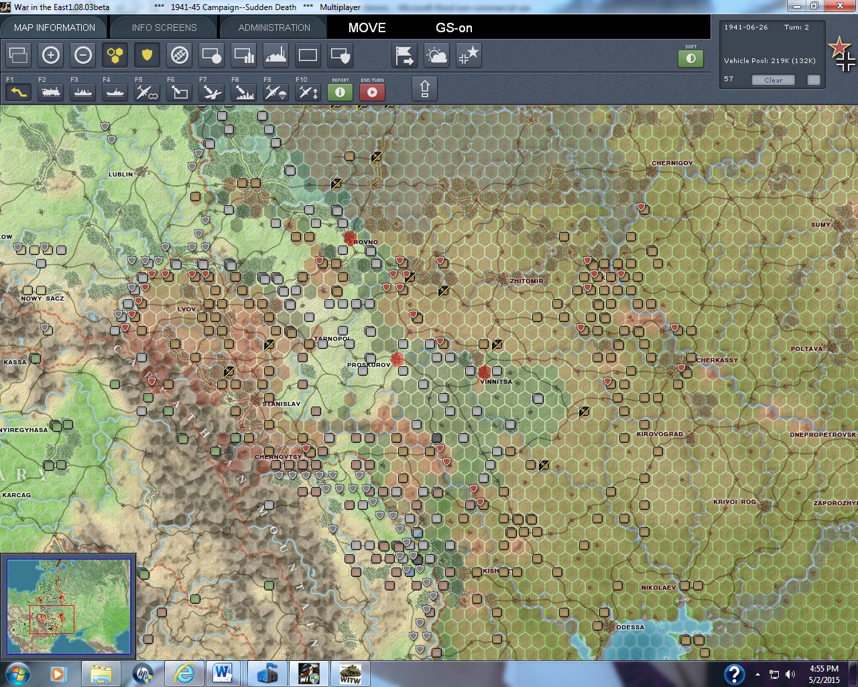Open the Windows Start menu
The width and height of the screenshot is (858, 687).
coord(17,674)
